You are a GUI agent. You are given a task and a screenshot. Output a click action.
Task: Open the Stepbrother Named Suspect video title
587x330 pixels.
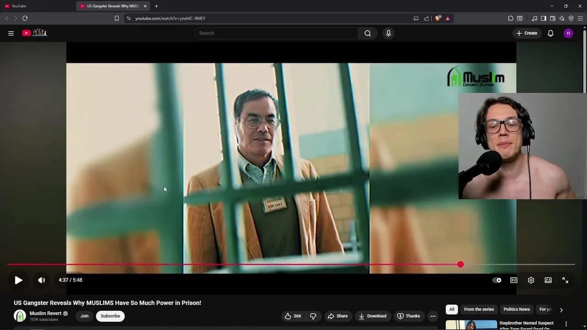coord(526,325)
